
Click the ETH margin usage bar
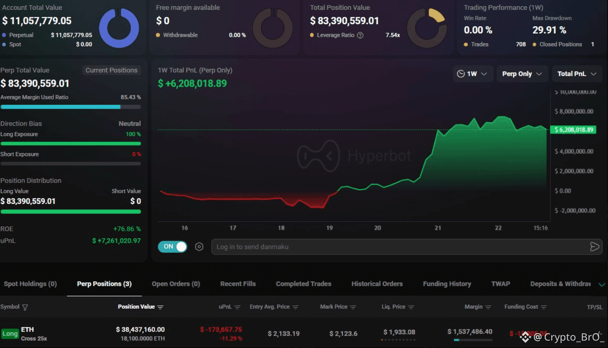click(x=473, y=340)
